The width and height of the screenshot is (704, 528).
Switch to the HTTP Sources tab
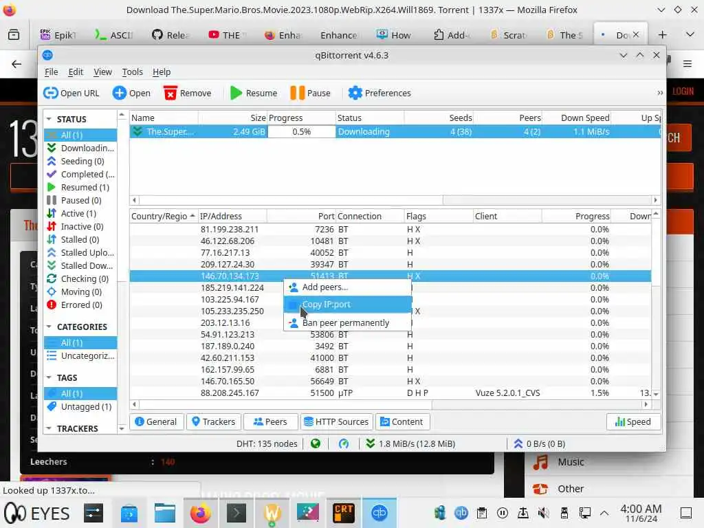click(337, 421)
